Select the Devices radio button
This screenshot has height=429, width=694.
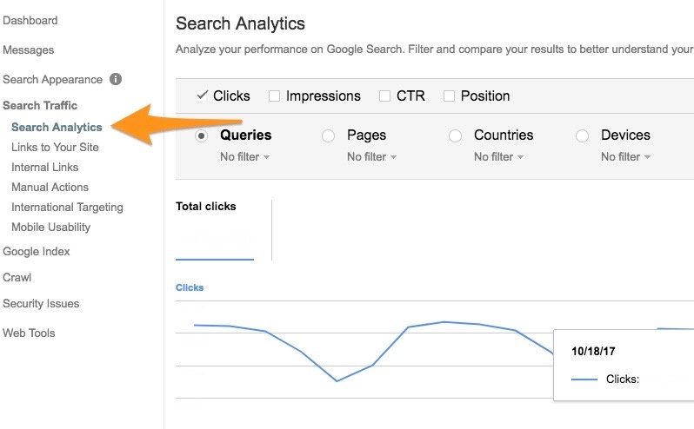[x=583, y=135]
